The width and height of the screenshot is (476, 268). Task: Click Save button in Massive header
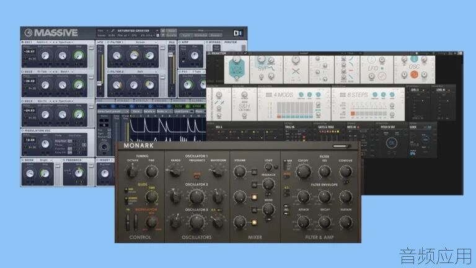click(172, 30)
